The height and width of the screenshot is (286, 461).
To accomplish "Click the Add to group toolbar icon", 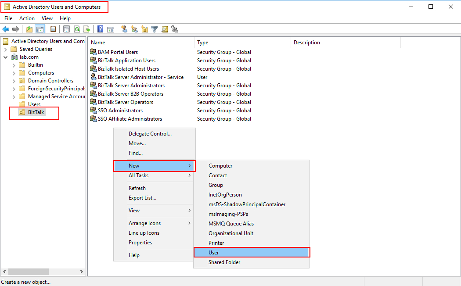I will click(x=175, y=29).
